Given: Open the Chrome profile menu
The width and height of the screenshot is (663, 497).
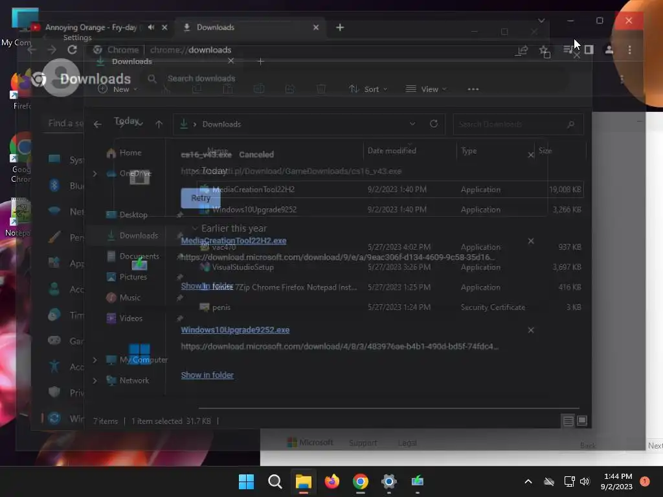Looking at the screenshot, I should [609, 50].
